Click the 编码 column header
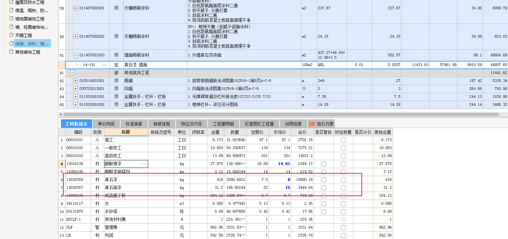The image size is (508, 239). coord(78,132)
